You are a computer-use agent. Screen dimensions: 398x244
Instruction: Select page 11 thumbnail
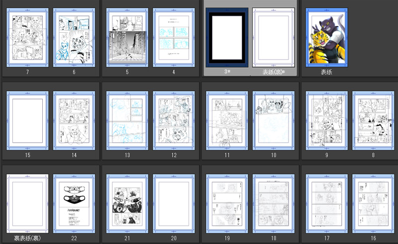[227, 121]
